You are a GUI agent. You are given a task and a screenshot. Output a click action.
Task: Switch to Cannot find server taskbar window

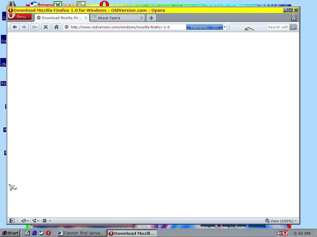(x=81, y=233)
